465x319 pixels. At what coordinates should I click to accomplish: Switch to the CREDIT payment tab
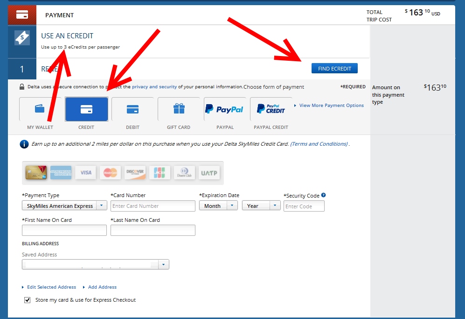coord(86,109)
